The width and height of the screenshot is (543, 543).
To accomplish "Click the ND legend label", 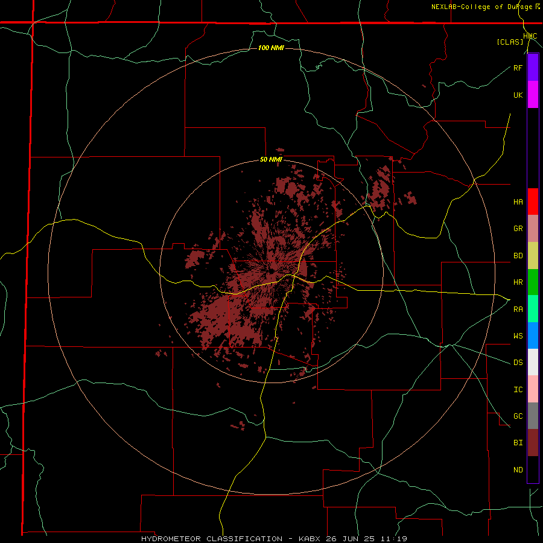I will pos(518,470).
